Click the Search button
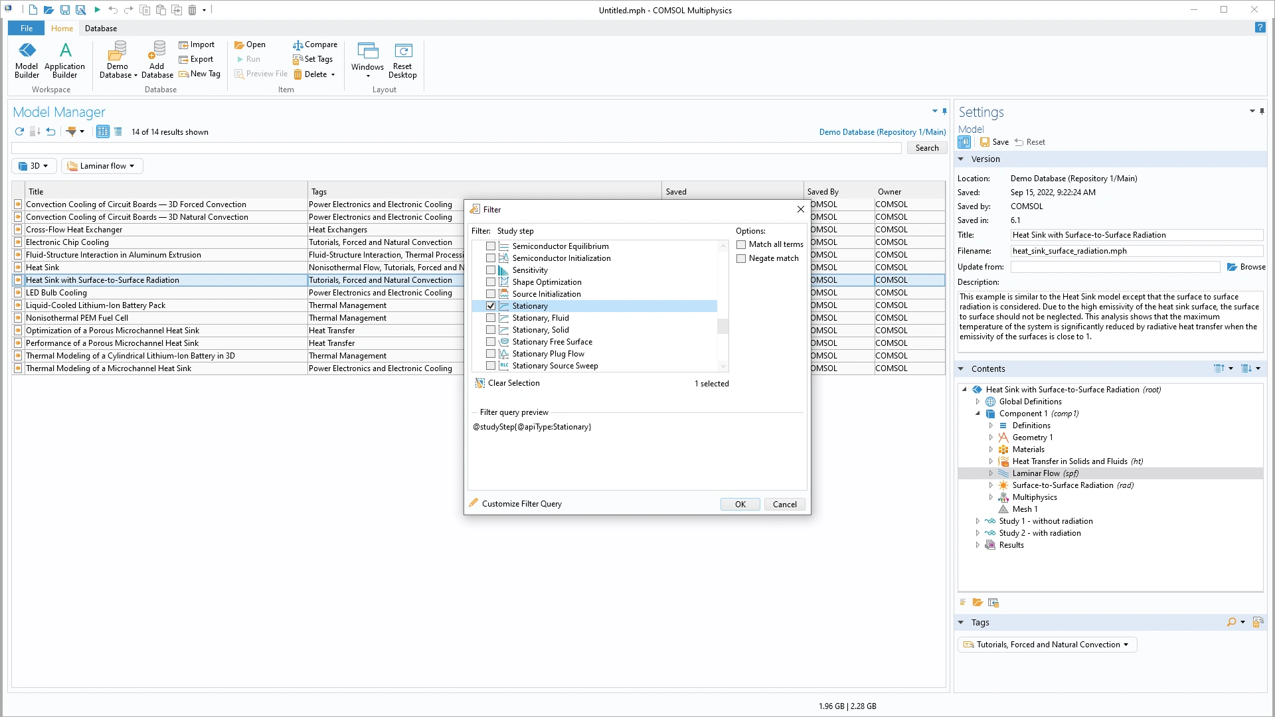This screenshot has height=717, width=1275. pos(926,148)
